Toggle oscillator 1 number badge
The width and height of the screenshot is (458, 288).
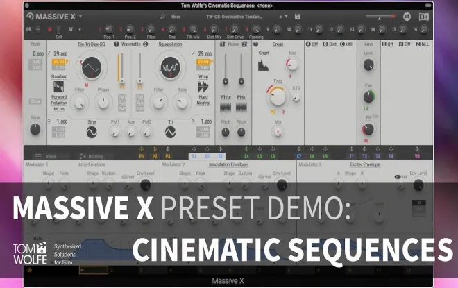point(117,44)
